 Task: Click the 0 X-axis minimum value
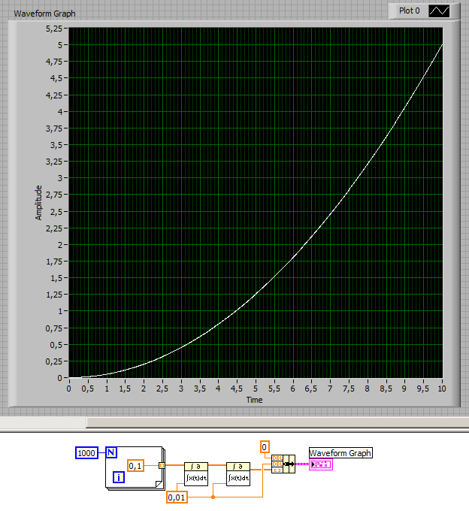click(68, 389)
